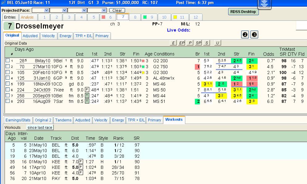Check the box for race row 3
Image resolution: width=307 pixels, height=184 pixels.
[7, 72]
